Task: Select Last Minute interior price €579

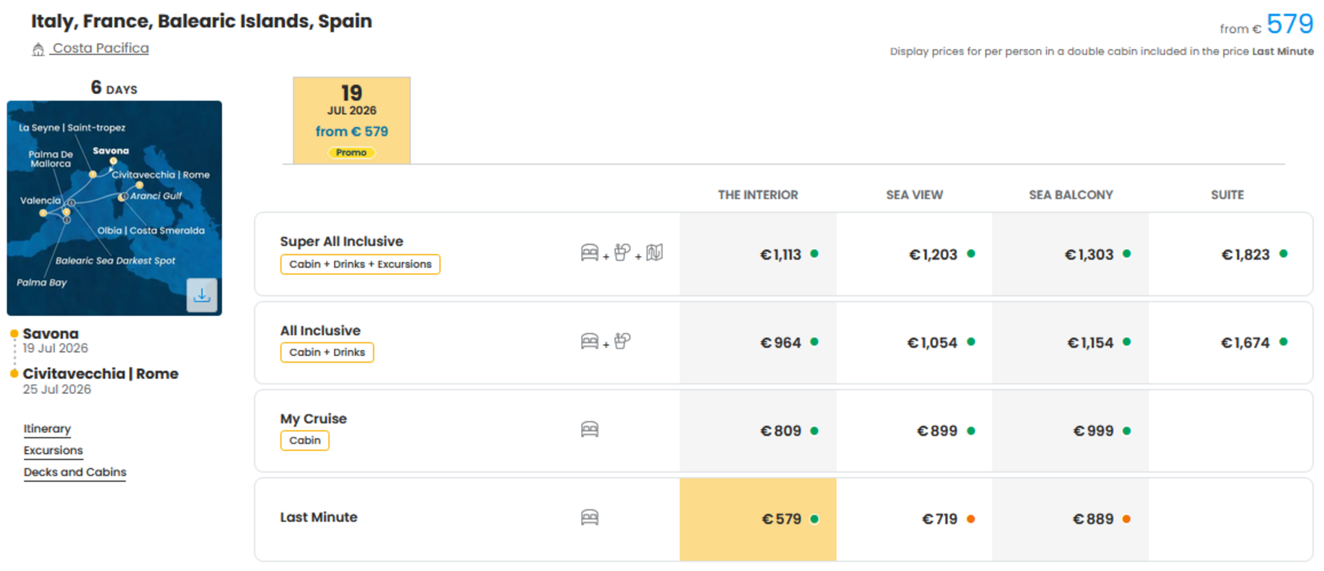Action: pyautogui.click(x=758, y=519)
